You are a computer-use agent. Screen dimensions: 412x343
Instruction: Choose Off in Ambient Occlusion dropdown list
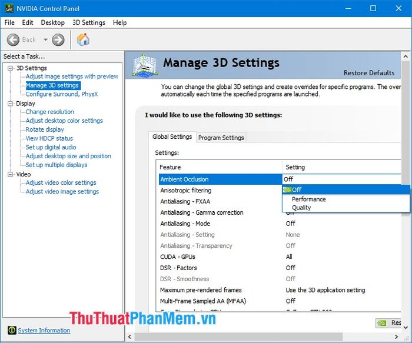346,189
